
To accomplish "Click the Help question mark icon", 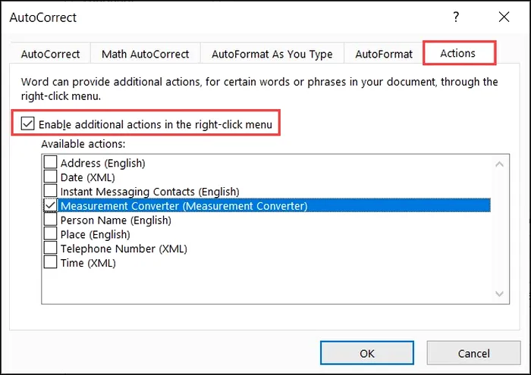I will 457,17.
